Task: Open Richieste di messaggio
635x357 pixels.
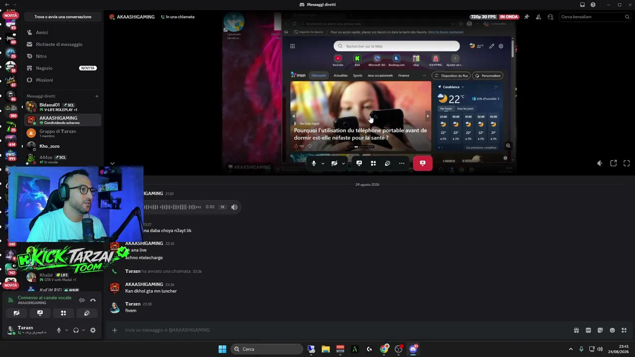Action: tap(63, 44)
